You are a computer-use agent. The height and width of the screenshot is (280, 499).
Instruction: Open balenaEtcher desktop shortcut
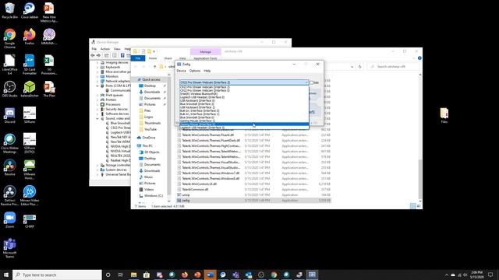[30, 89]
